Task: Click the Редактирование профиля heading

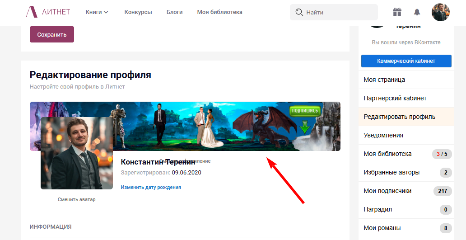Action: point(90,75)
